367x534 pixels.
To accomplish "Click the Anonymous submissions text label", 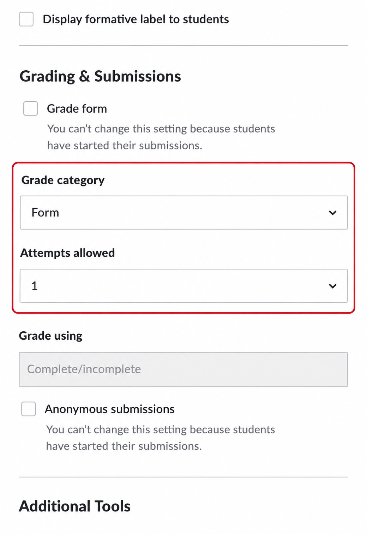I will [x=110, y=409].
